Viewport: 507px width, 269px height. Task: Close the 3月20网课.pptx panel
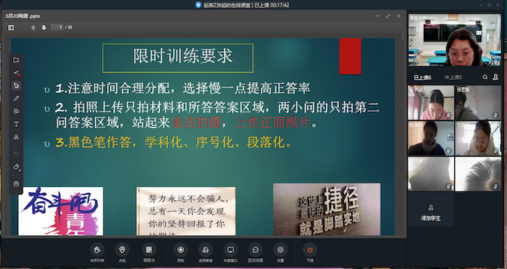pos(398,16)
